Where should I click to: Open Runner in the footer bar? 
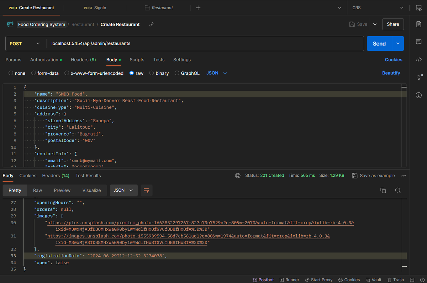pos(289,280)
